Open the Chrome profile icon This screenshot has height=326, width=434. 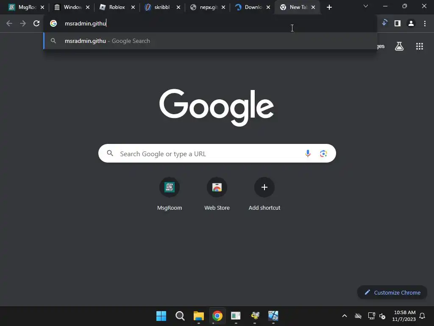click(x=411, y=24)
